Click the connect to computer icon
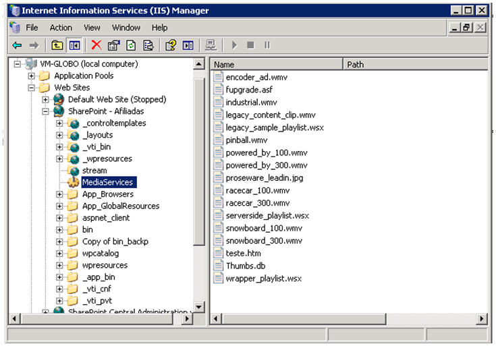The width and height of the screenshot is (496, 346). tap(211, 46)
